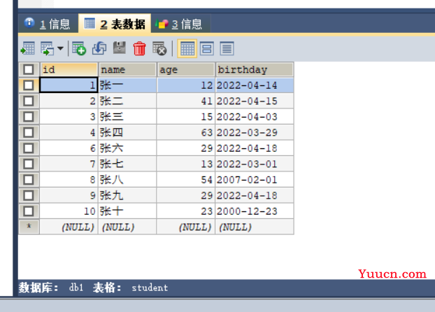Cancel changes with the table X icon
The height and width of the screenshot is (312, 435).
[159, 48]
